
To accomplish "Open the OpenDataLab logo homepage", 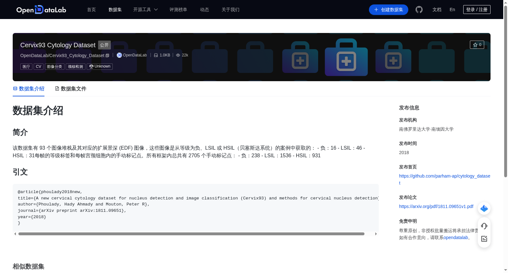I will 41,10.
